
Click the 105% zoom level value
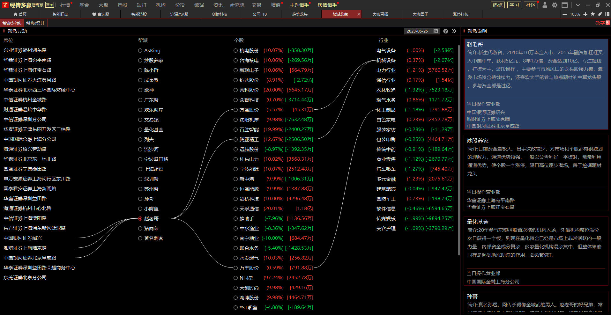coord(575,14)
